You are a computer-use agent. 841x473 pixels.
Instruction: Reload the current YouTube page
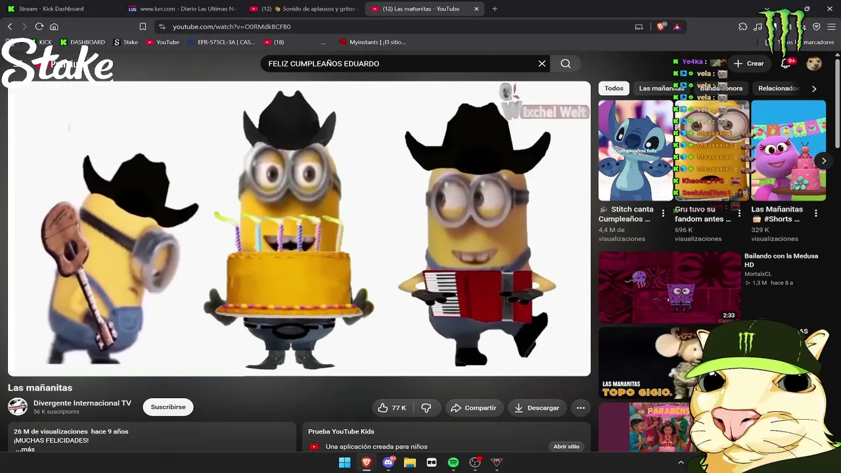click(39, 26)
